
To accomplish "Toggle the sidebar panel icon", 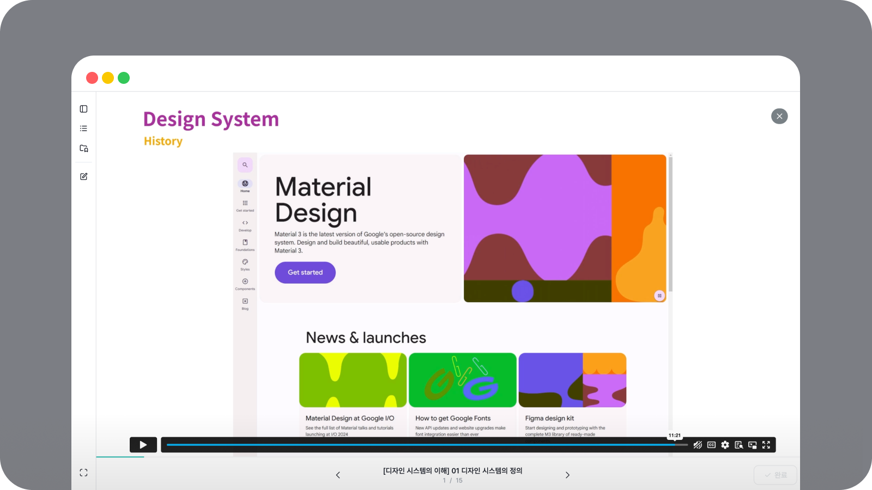I will (83, 109).
